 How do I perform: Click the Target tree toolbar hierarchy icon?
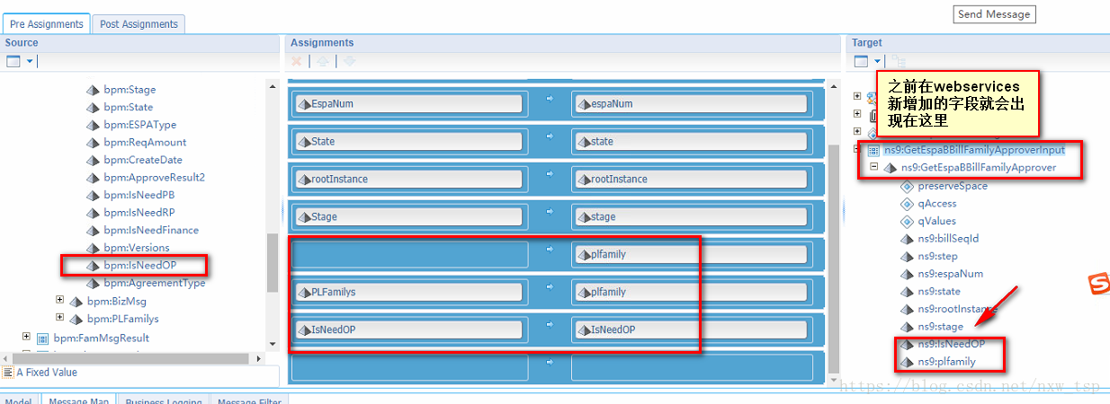899,61
